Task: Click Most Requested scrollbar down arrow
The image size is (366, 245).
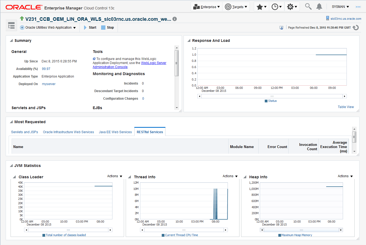Action: point(354,152)
